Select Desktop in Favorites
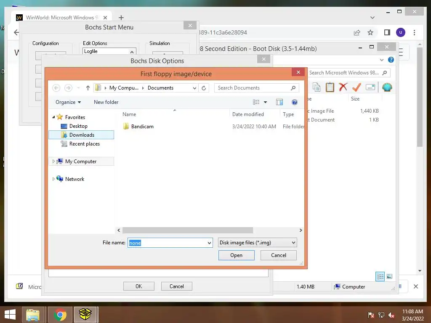Screen dimensions: 431x323 point(78,126)
